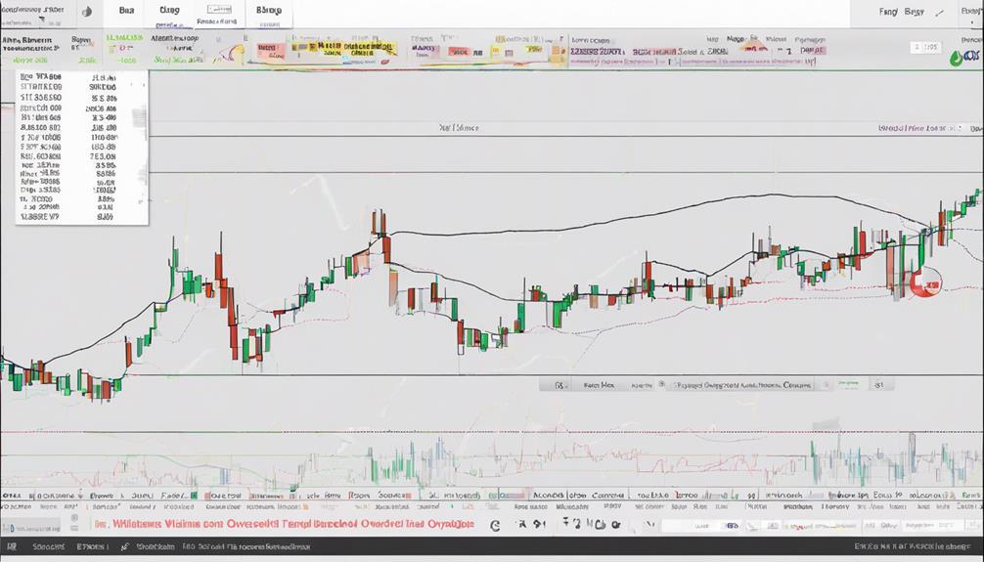Click the half-filled circle icon in top bar
The image size is (984, 562).
[x=87, y=12]
